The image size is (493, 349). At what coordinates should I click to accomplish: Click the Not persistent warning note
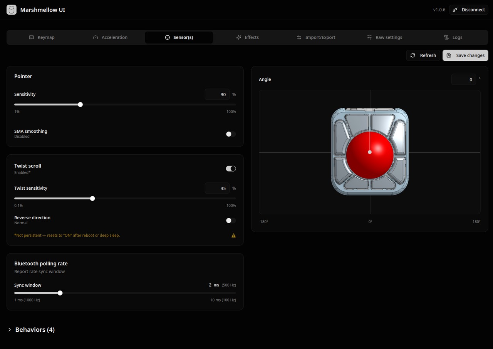point(67,235)
